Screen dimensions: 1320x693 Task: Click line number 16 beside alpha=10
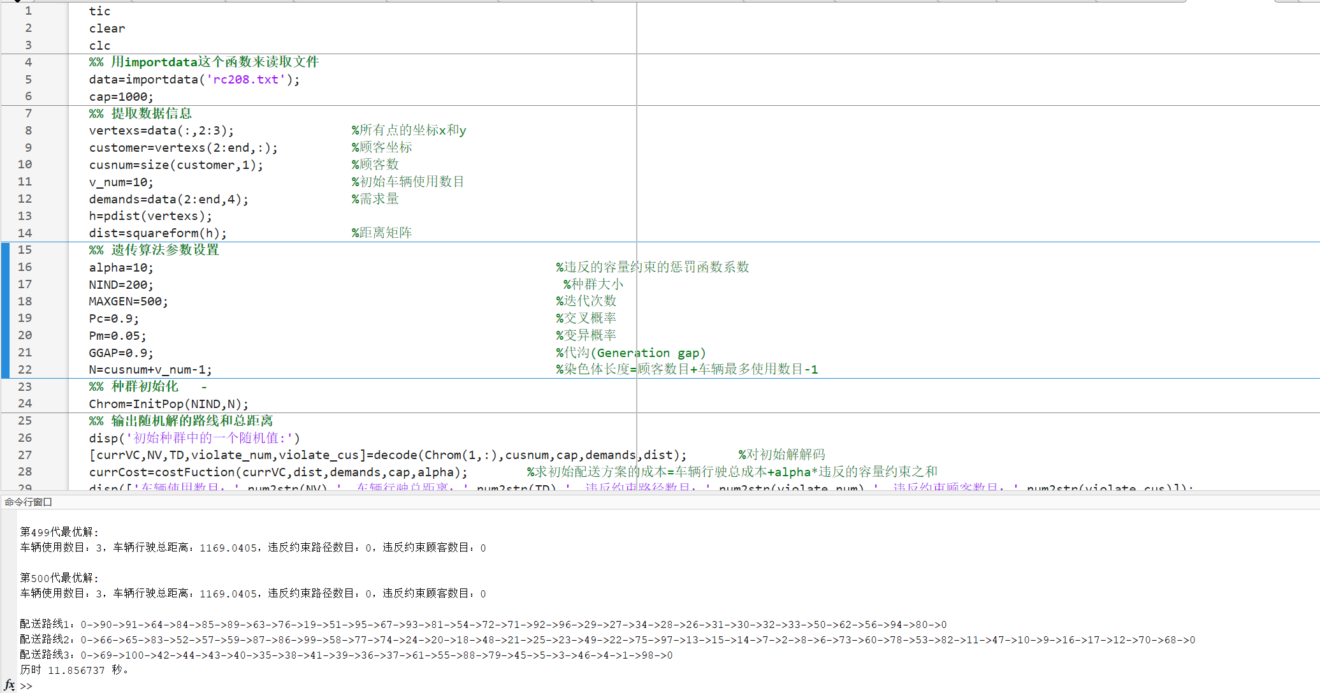click(25, 267)
